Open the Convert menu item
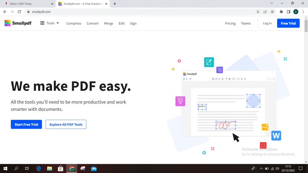The image size is (308, 173). click(92, 23)
